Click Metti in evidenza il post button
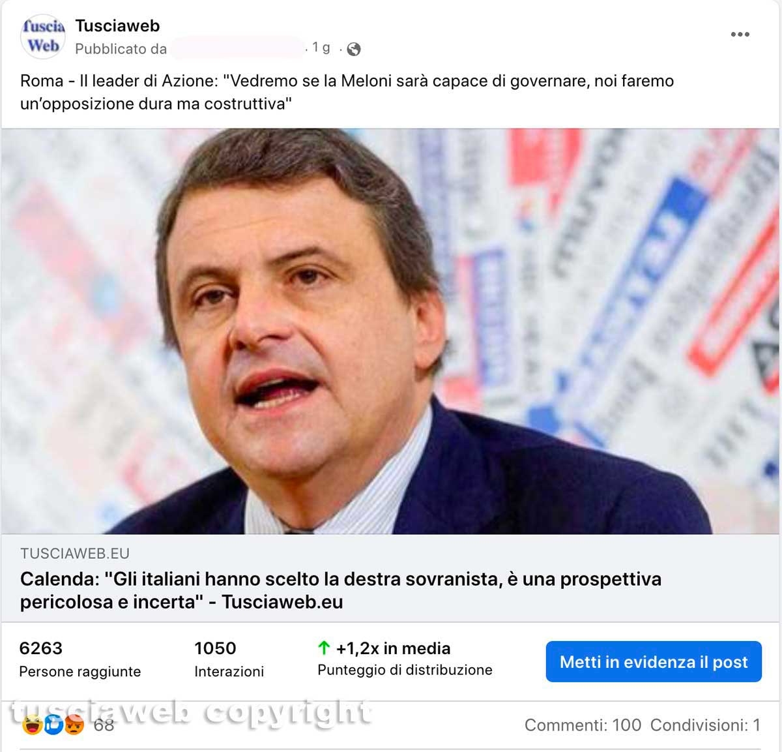Viewport: 782px width, 752px height. click(x=654, y=661)
